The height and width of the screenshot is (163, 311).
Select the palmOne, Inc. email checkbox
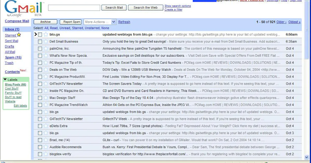(x=40, y=48)
